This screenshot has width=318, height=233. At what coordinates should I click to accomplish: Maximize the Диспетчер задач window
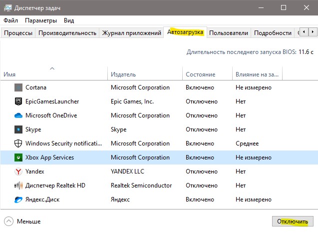pyautogui.click(x=284, y=7)
